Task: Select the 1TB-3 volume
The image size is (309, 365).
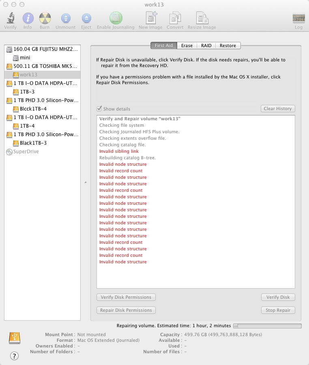Action: (43, 92)
